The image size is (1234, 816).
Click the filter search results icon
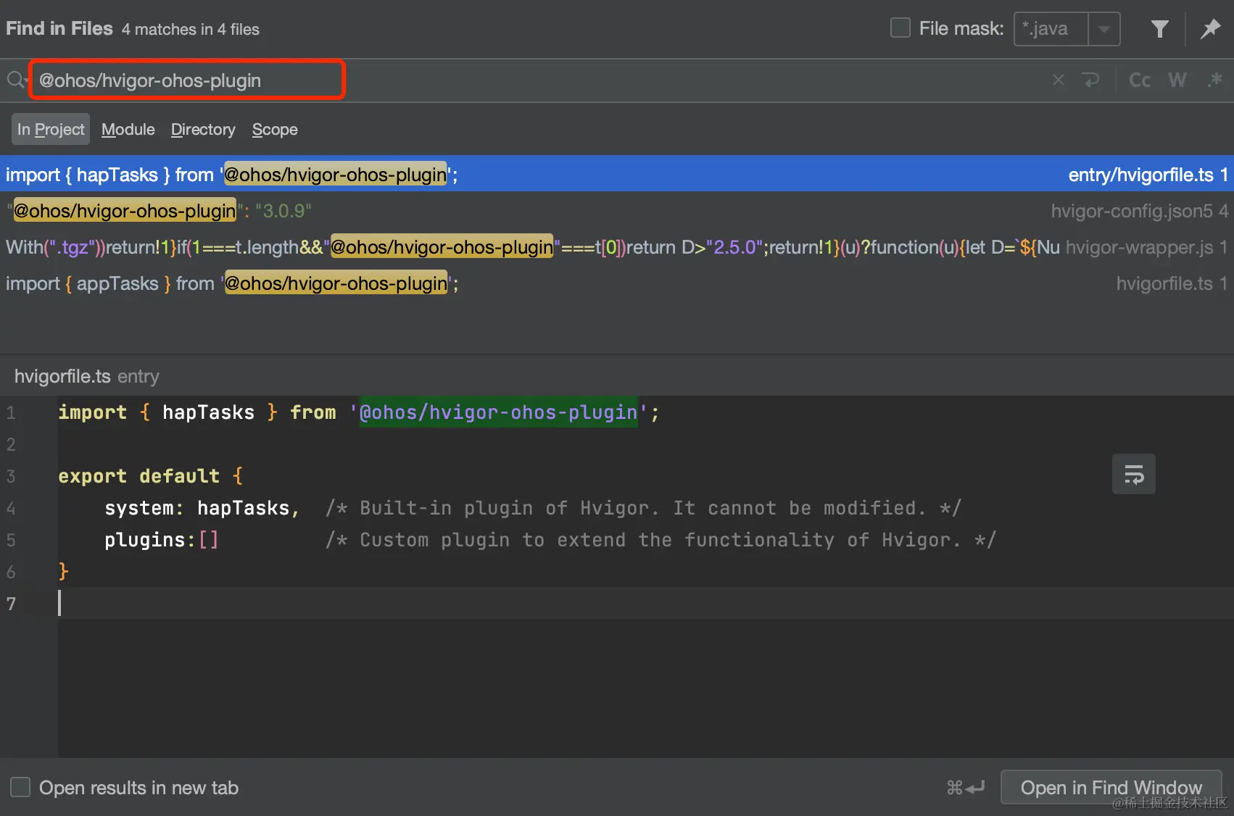pyautogui.click(x=1159, y=29)
